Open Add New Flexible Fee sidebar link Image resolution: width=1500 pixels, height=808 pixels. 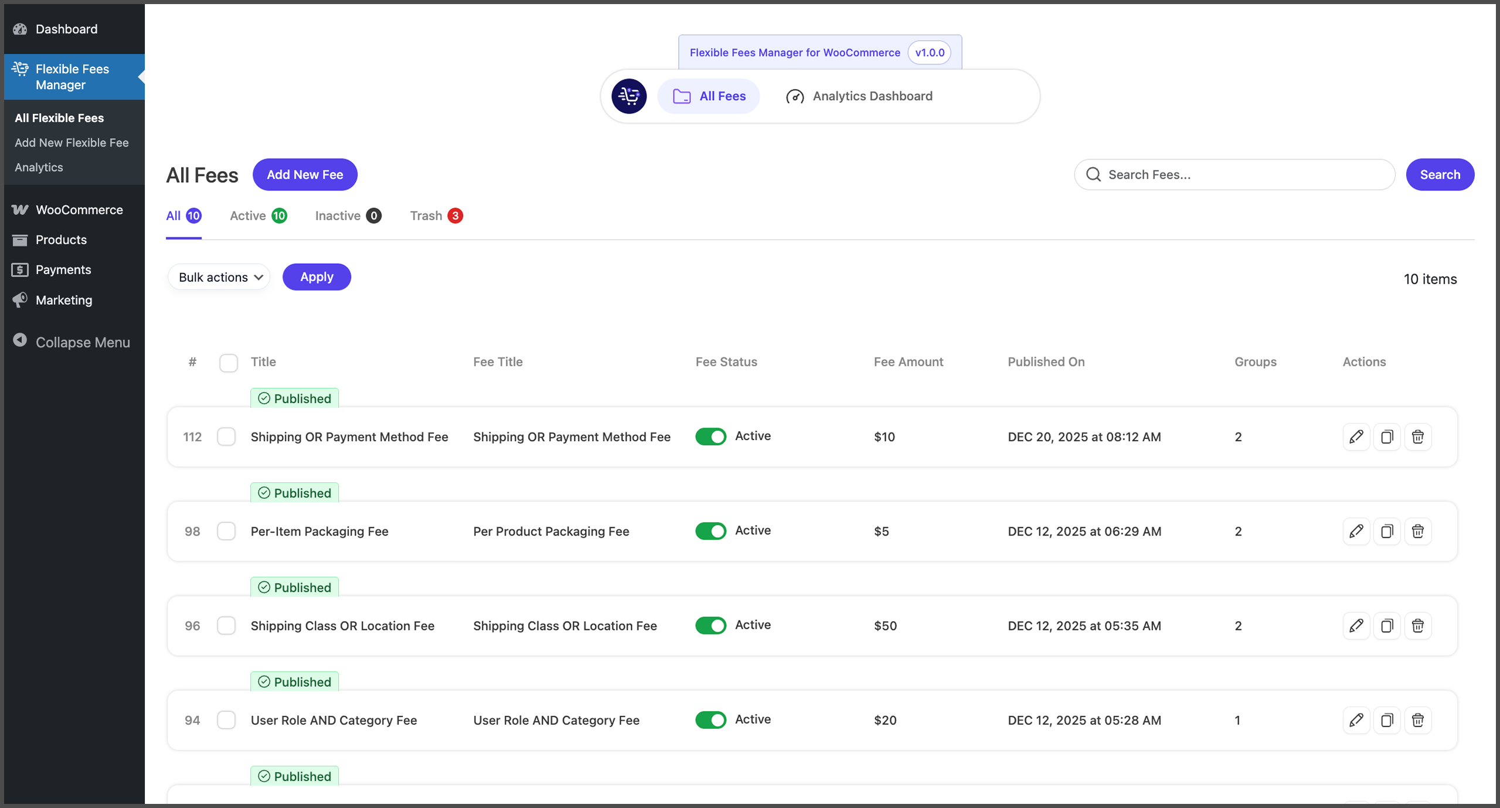pyautogui.click(x=72, y=142)
